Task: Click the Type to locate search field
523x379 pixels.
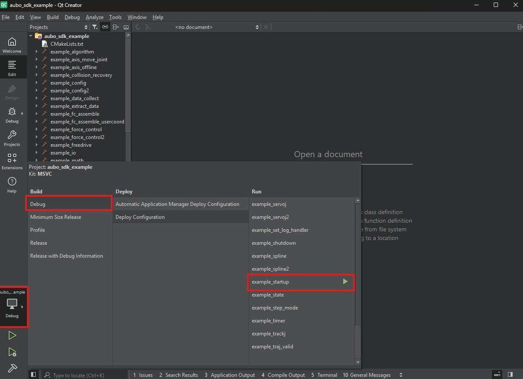Action: 85,375
